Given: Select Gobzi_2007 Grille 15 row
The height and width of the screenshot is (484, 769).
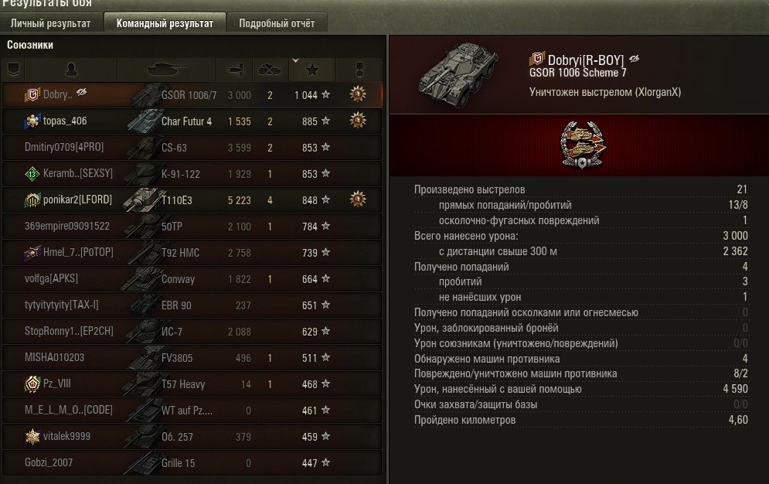Looking at the screenshot, I should tap(192, 463).
